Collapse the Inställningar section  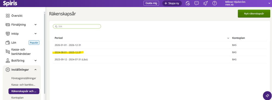point(36,70)
